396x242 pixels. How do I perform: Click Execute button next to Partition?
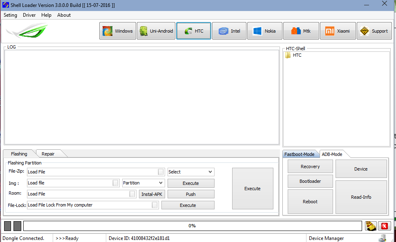coord(191,183)
